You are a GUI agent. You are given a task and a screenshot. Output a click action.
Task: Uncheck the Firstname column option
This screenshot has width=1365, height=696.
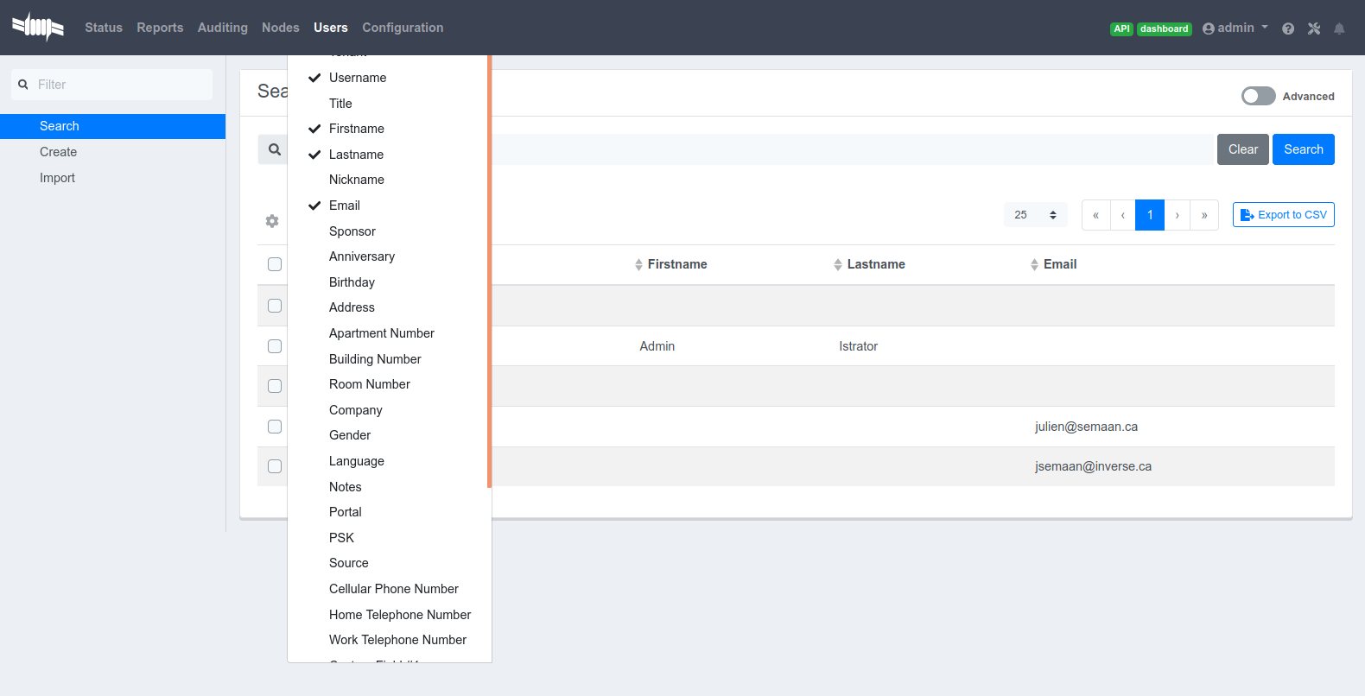click(389, 129)
